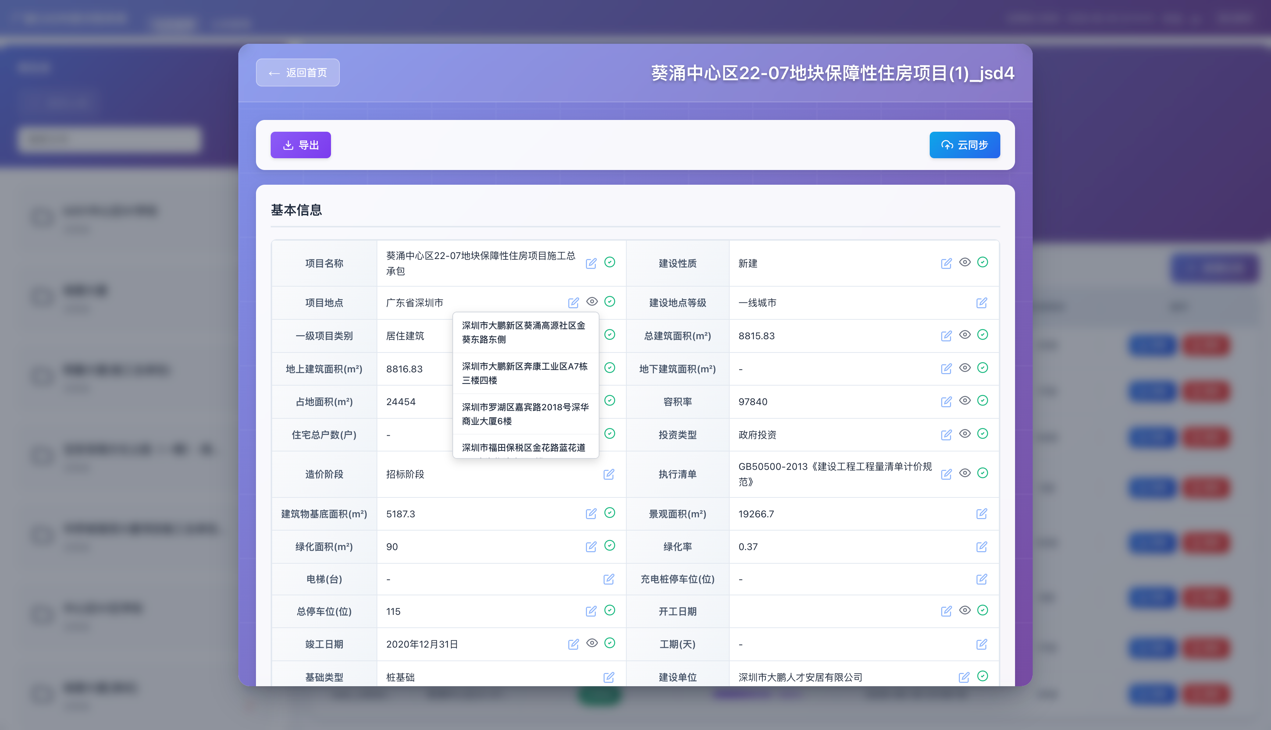
Task: Click green check for 总停车位
Action: click(x=610, y=610)
